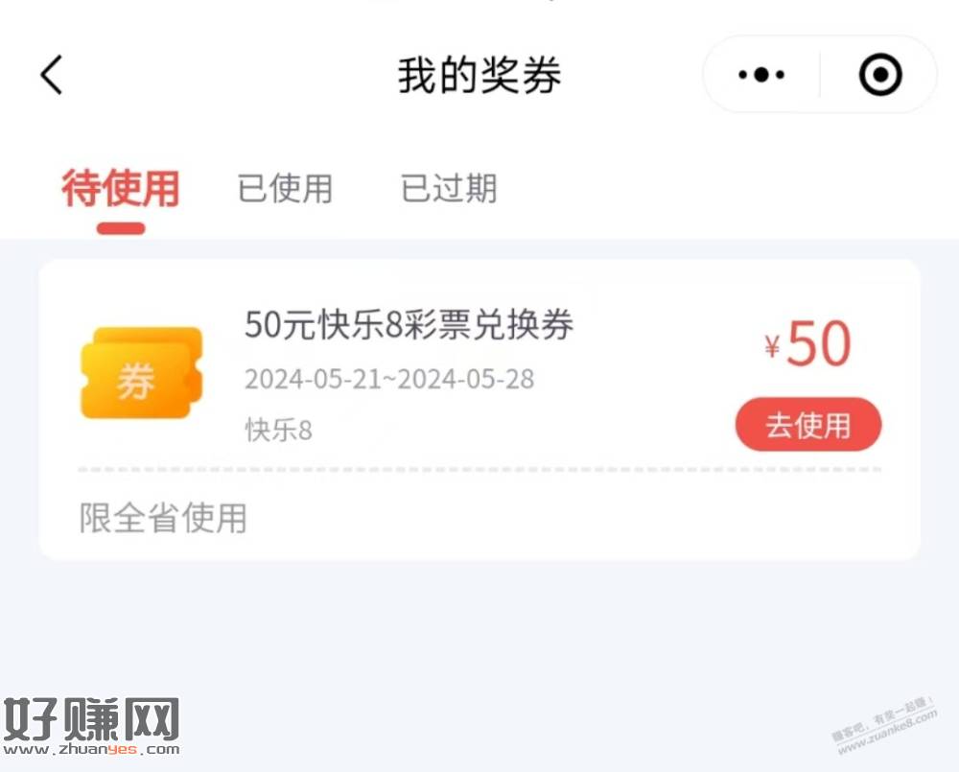Tap the red 去使用 button
Viewport: 959px width, 772px height.
(807, 425)
